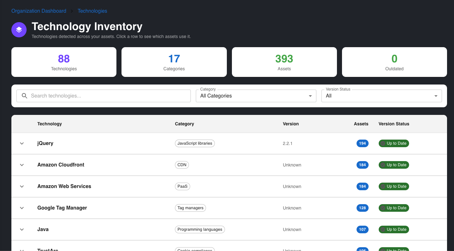
Task: Expand the jQuery row
Action: coord(22,143)
